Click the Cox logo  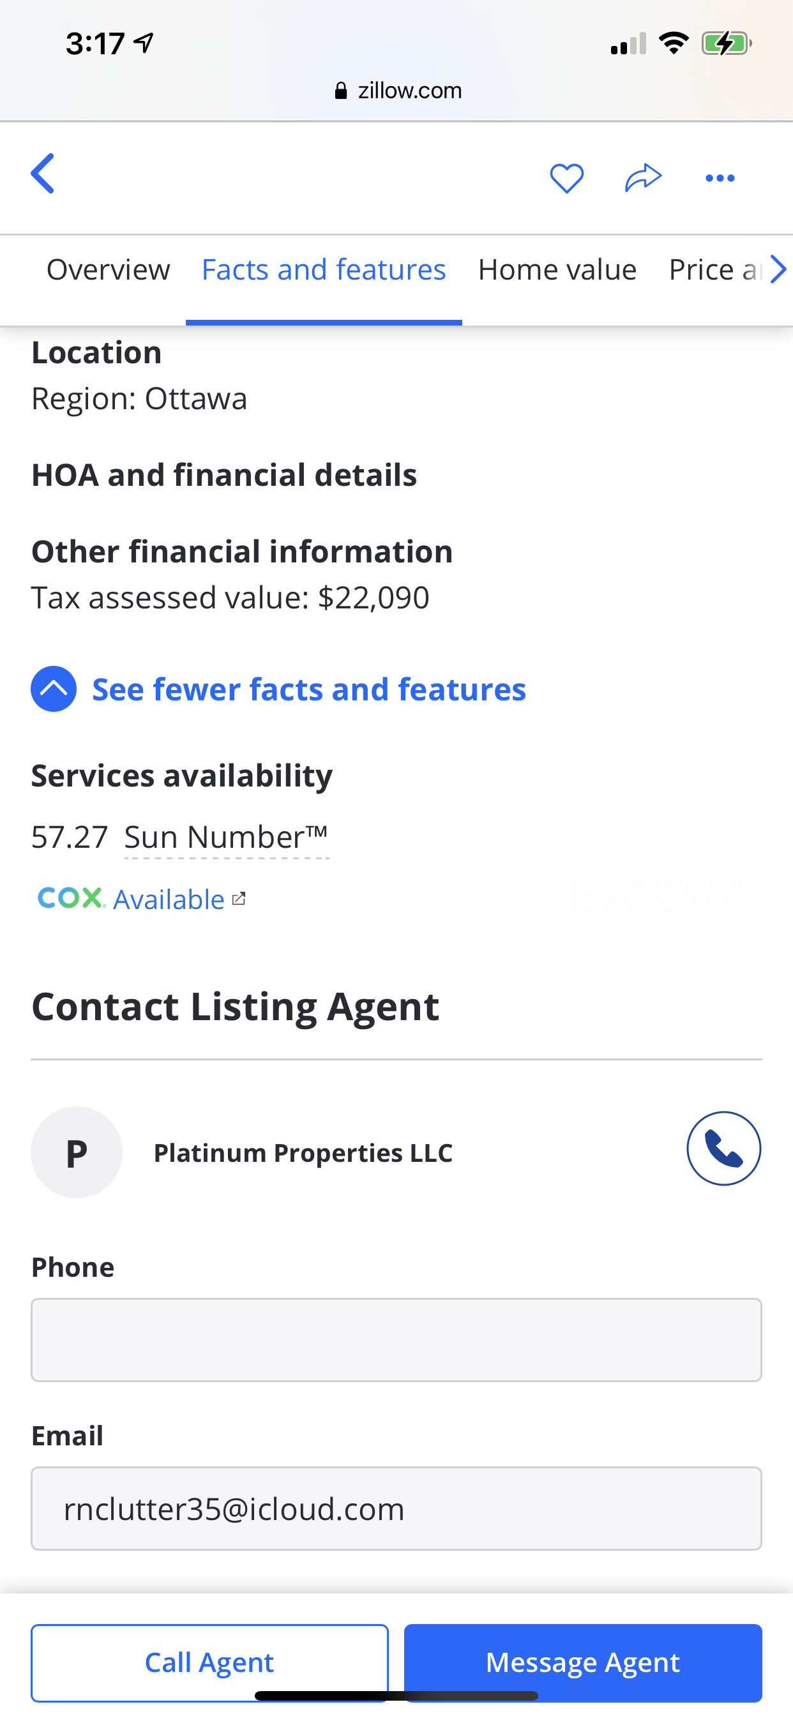pos(72,898)
